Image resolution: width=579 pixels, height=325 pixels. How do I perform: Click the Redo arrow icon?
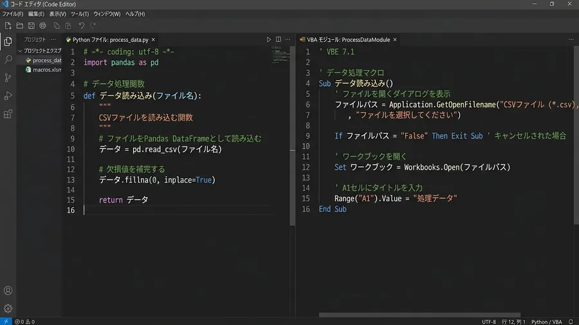pos(93,26)
